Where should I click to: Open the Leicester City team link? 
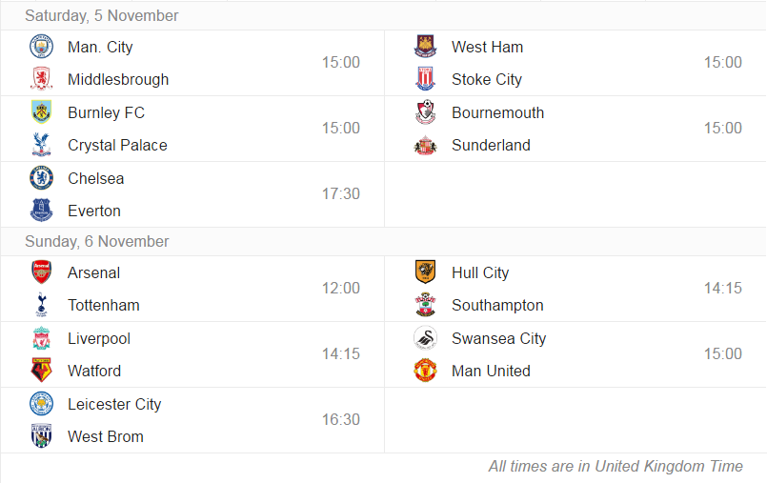point(114,404)
